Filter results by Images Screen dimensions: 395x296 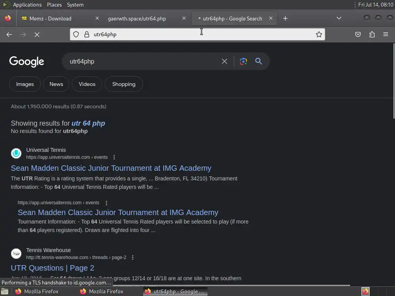(25, 84)
